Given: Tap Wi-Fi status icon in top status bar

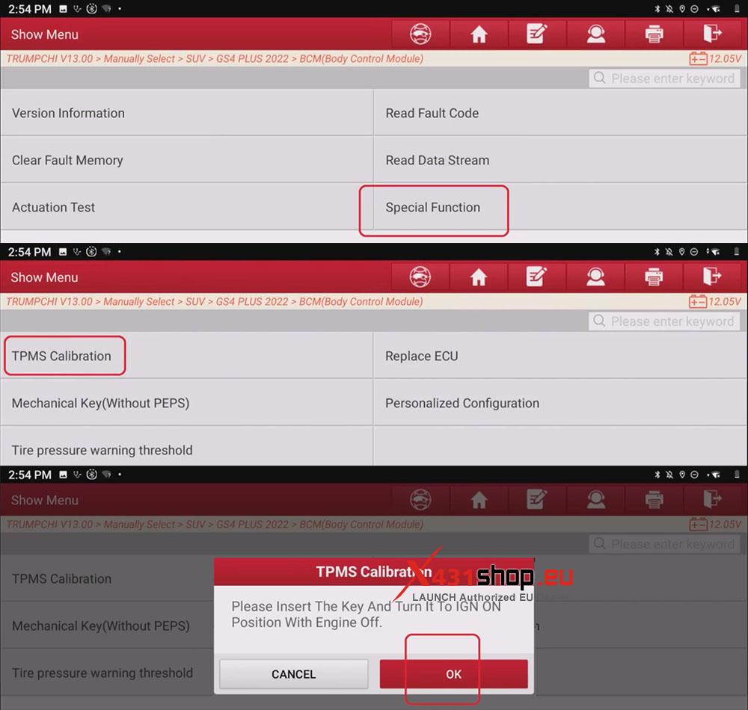Looking at the screenshot, I should point(716,8).
